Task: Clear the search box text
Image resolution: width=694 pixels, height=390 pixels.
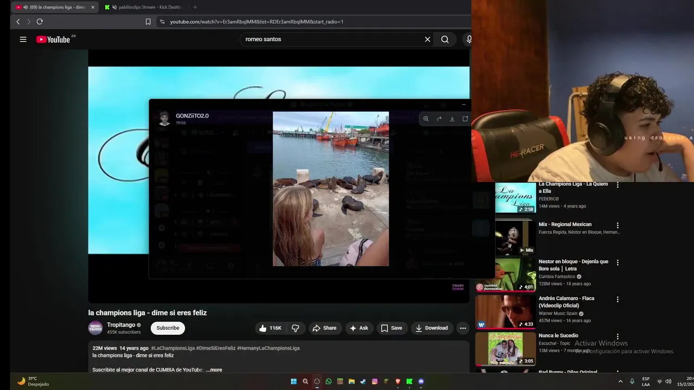Action: tap(427, 39)
